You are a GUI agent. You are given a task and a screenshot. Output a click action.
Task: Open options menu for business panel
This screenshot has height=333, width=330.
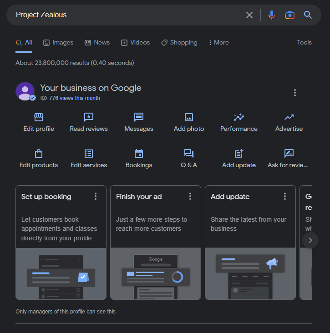tap(295, 93)
